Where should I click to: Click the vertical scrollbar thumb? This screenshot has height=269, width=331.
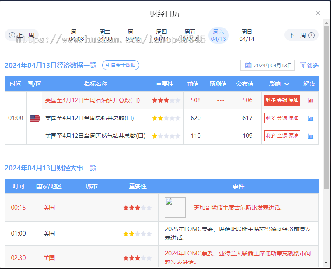(326, 107)
